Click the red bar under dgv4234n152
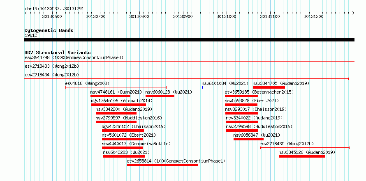The width and height of the screenshot is (366, 181). [x=123, y=131]
